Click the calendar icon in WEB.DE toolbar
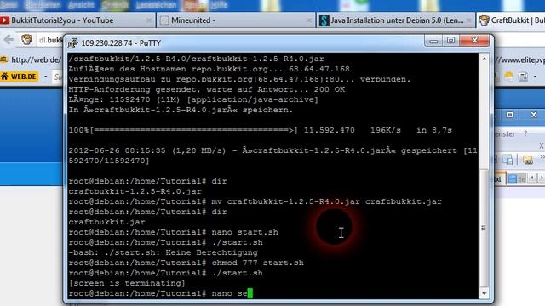The width and height of the screenshot is (545, 306). [523, 76]
